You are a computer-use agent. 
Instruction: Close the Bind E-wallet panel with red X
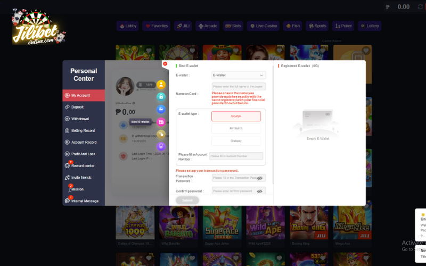[165, 64]
